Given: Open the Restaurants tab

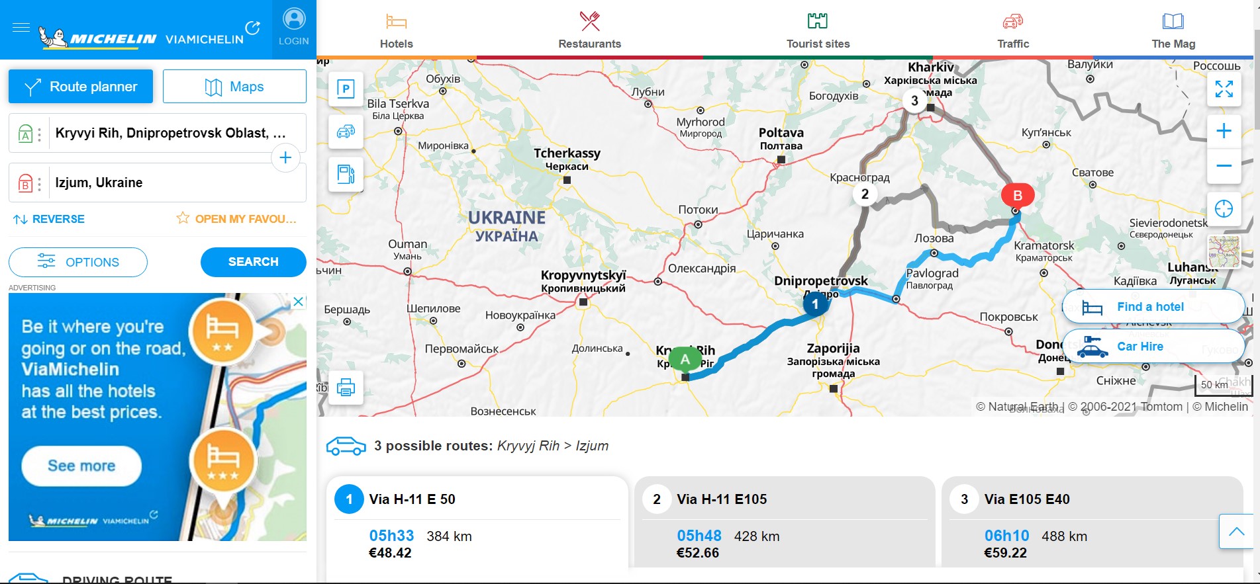Looking at the screenshot, I should [x=589, y=30].
